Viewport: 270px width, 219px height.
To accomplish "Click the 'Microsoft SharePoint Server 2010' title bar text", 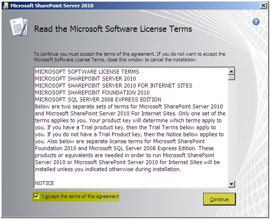I will tap(52, 6).
